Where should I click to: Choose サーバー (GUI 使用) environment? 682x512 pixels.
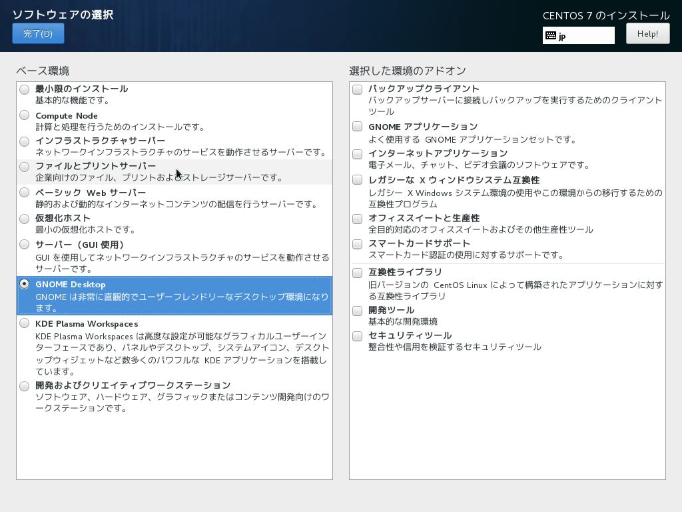[24, 244]
